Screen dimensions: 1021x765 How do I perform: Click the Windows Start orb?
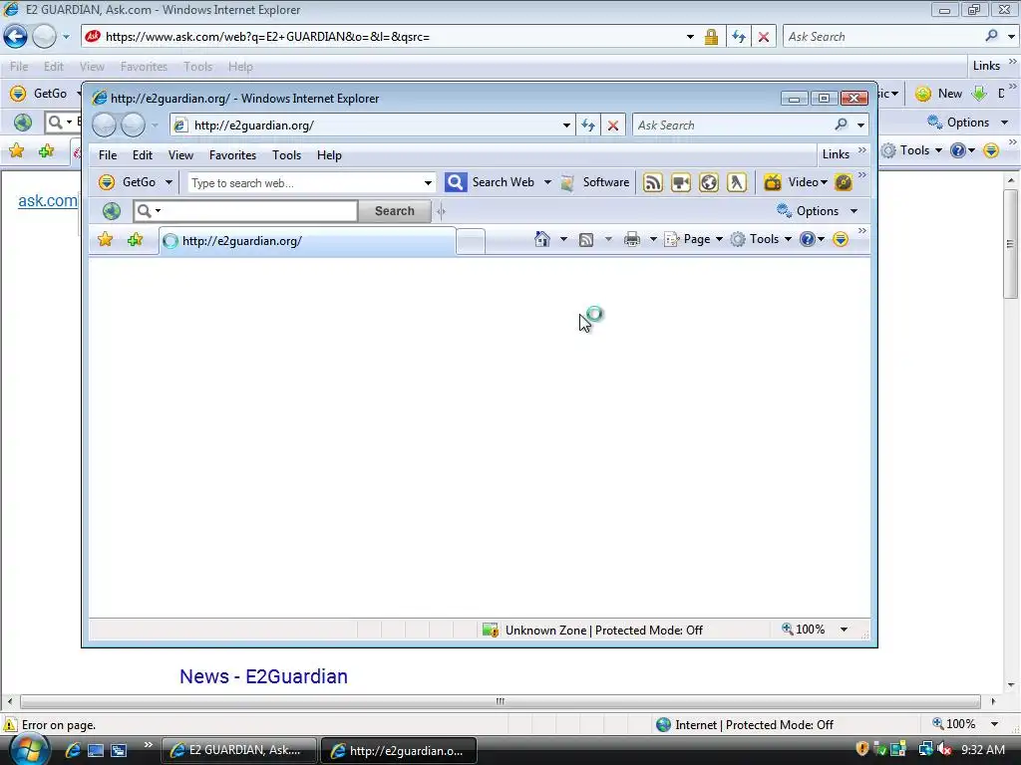29,749
